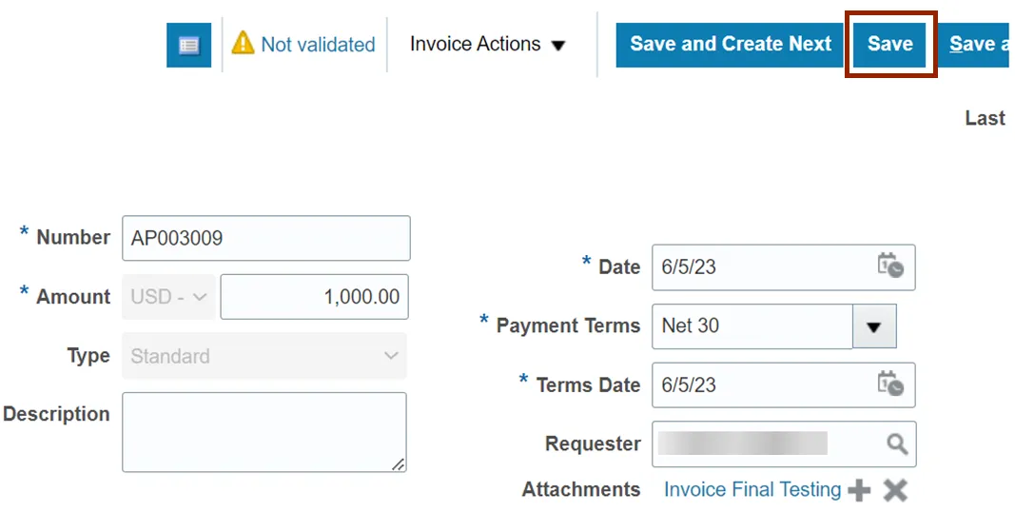Image resolution: width=1015 pixels, height=532 pixels.
Task: Click the Not validated warning icon
Action: point(244,44)
